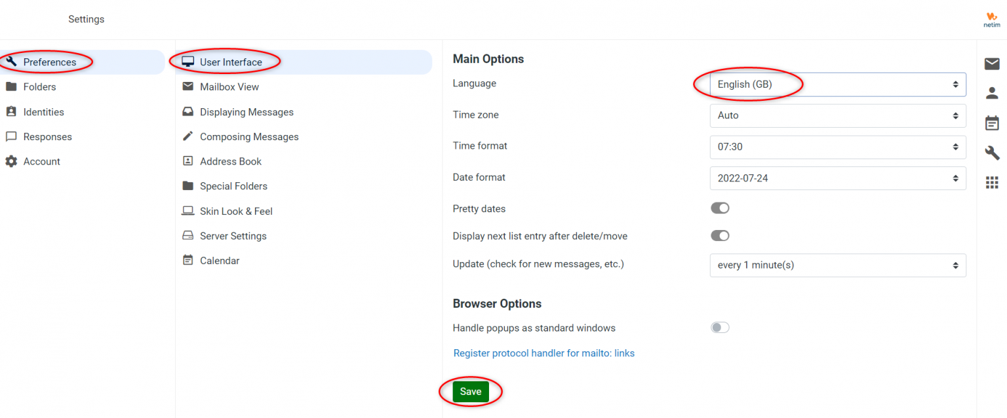Turn off display next list entry after delete/move

pos(719,235)
